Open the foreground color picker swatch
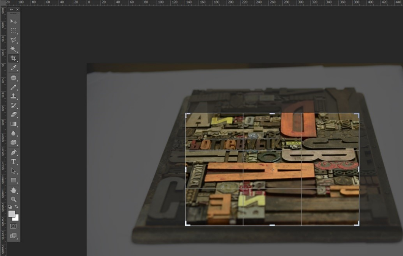This screenshot has width=403, height=256. click(x=12, y=214)
